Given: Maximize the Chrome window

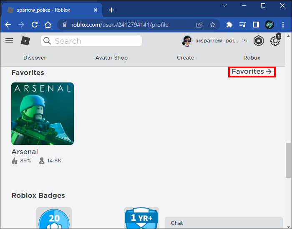Looking at the screenshot, I should (263, 5).
